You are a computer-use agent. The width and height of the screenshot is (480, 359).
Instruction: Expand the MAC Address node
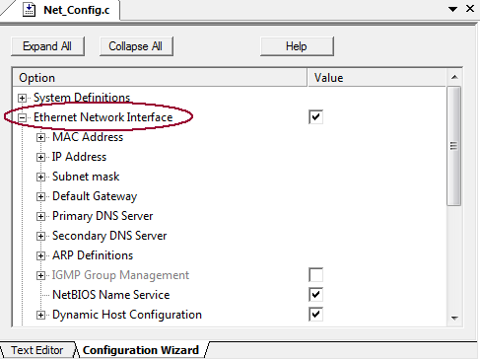40,137
